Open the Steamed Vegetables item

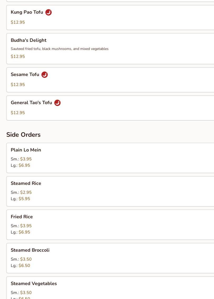pos(34,283)
